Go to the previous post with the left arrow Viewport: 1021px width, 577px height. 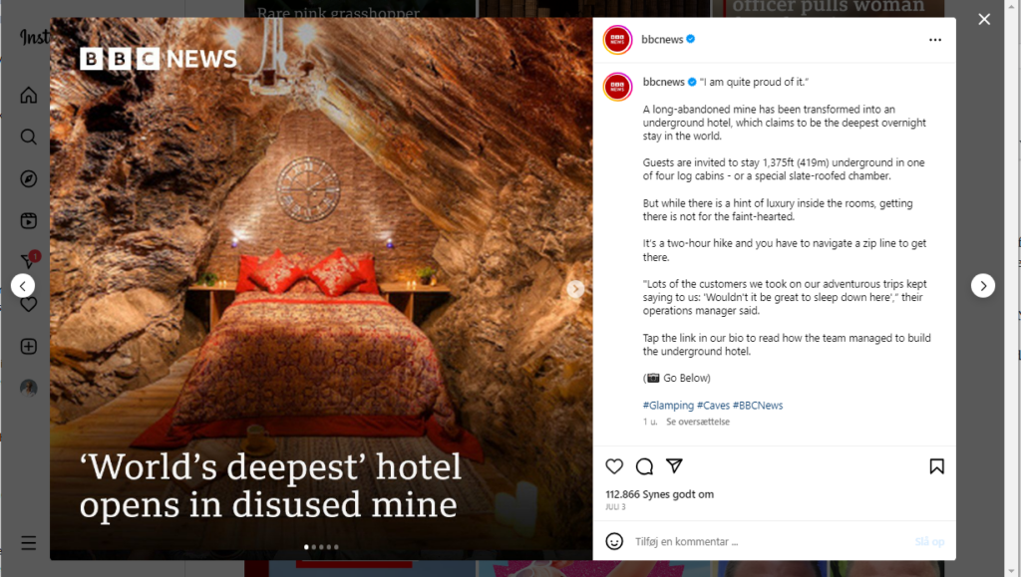coord(23,286)
